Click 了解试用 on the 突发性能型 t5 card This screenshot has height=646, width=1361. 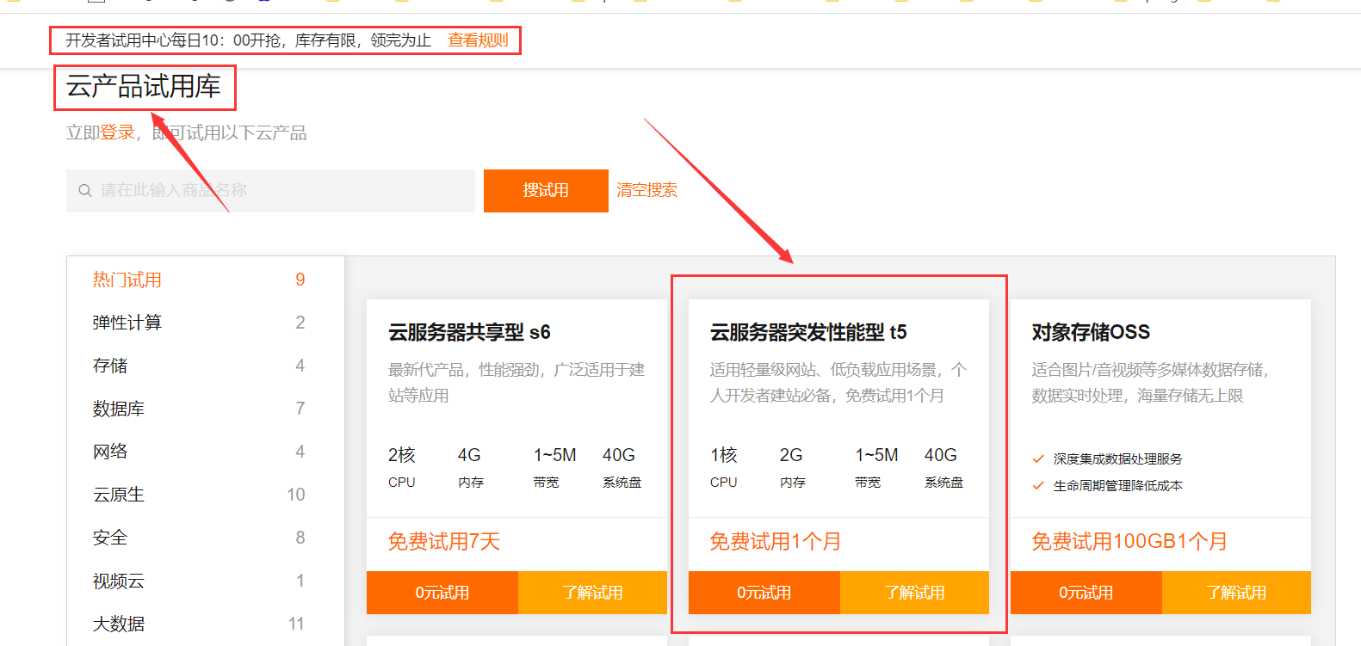914,593
